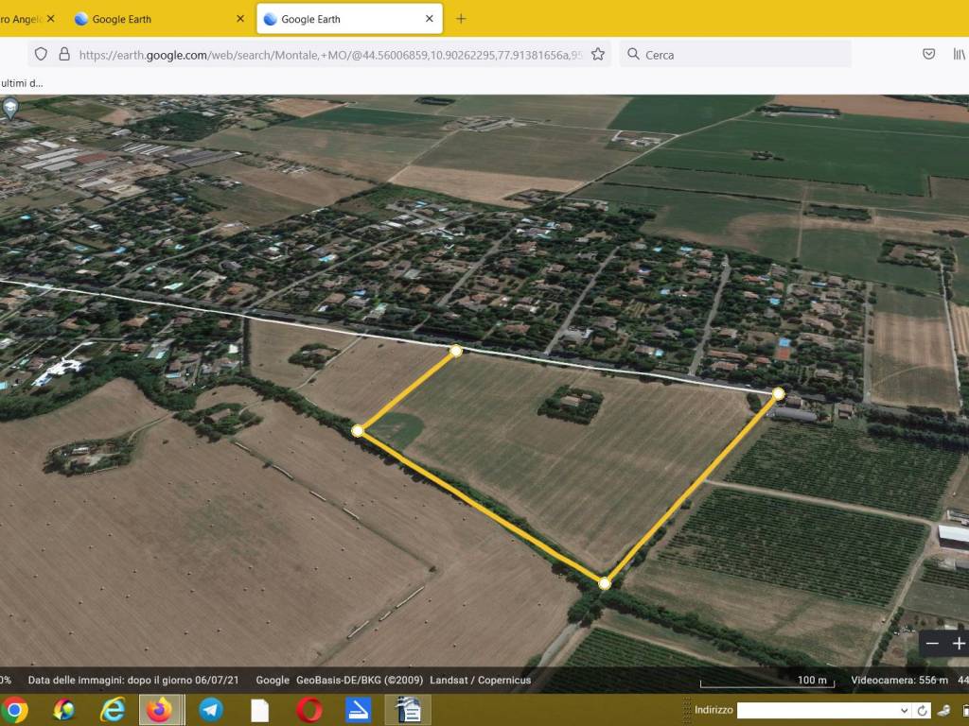Open Google Chrome from the taskbar
This screenshot has width=969, height=726.
coord(13,710)
